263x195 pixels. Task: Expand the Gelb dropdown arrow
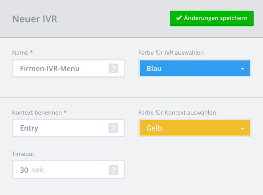tap(243, 128)
